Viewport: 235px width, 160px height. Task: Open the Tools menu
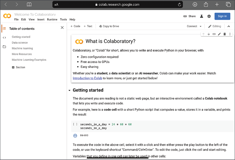(x=63, y=19)
